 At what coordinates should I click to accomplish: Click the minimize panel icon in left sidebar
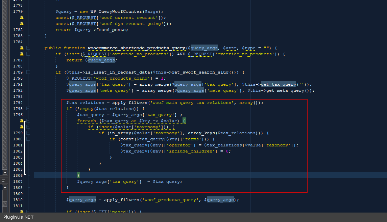point(3,181)
